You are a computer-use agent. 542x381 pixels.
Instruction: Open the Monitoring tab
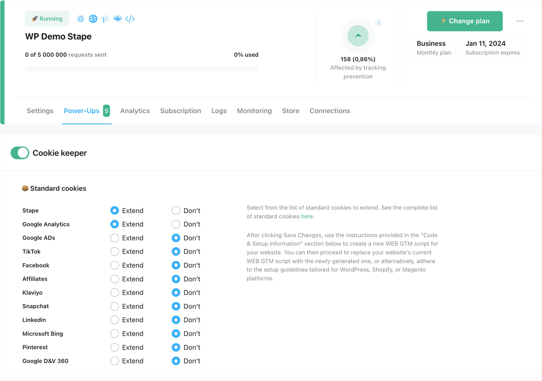[254, 111]
